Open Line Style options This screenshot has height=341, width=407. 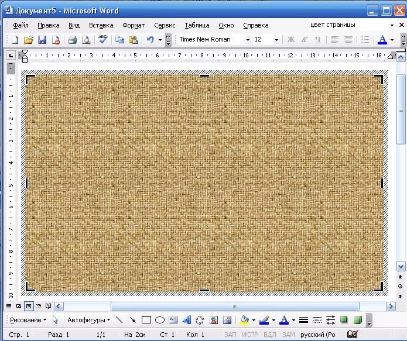click(x=303, y=320)
